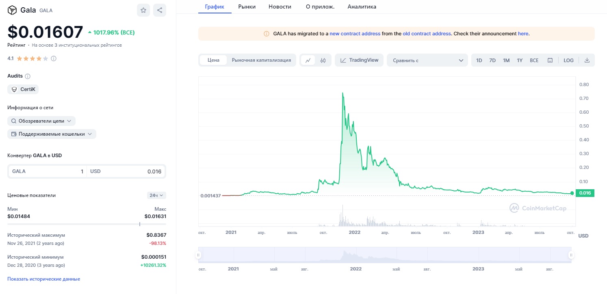Click the $0.01607 price text
This screenshot has width=607, height=294.
pyautogui.click(x=45, y=32)
